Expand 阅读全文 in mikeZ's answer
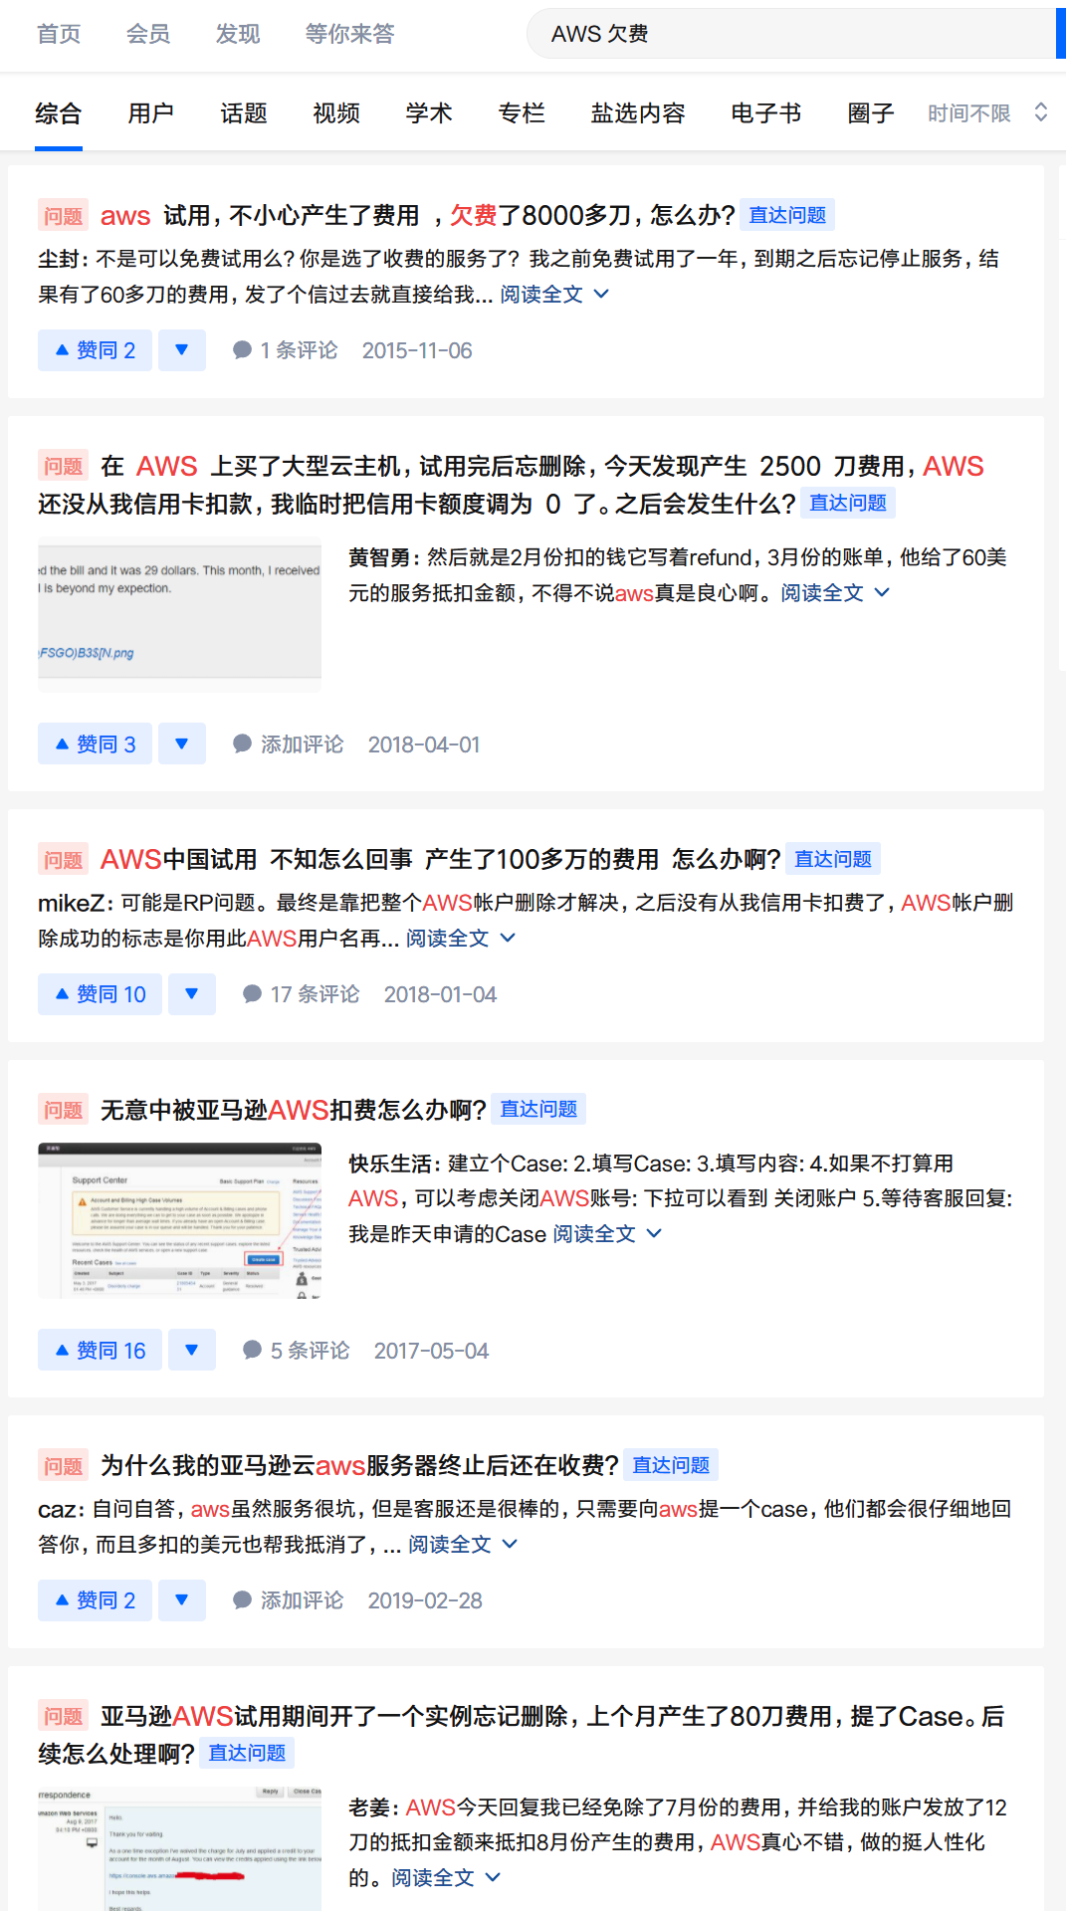 pos(460,939)
